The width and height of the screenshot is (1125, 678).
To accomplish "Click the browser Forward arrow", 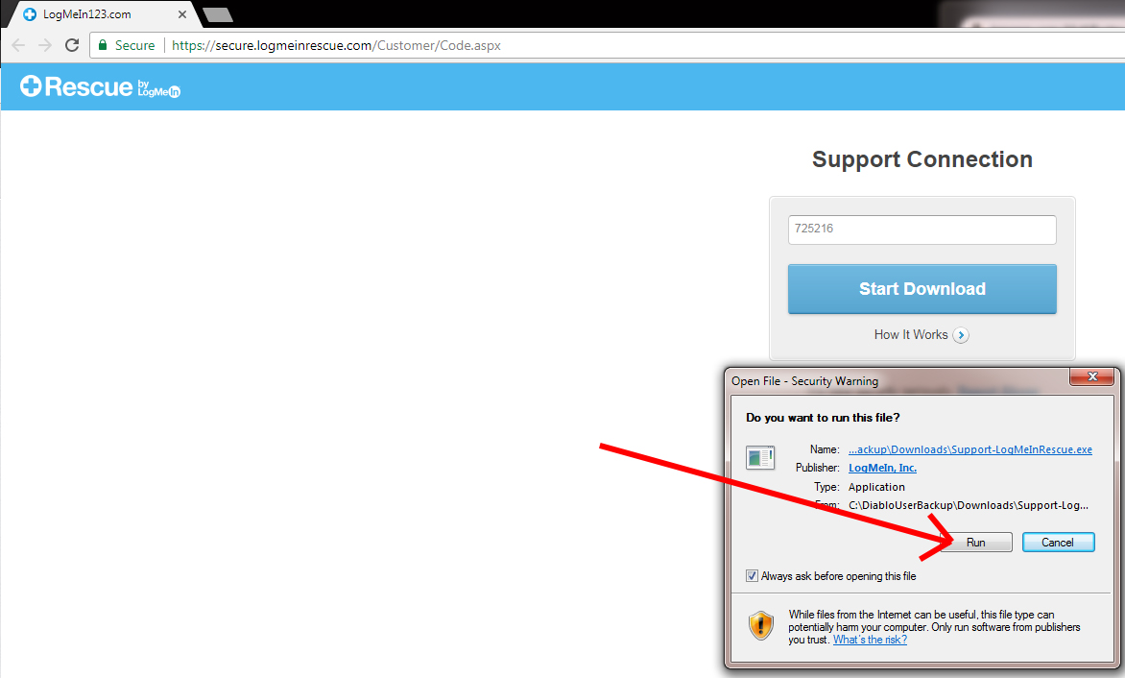I will [x=45, y=45].
